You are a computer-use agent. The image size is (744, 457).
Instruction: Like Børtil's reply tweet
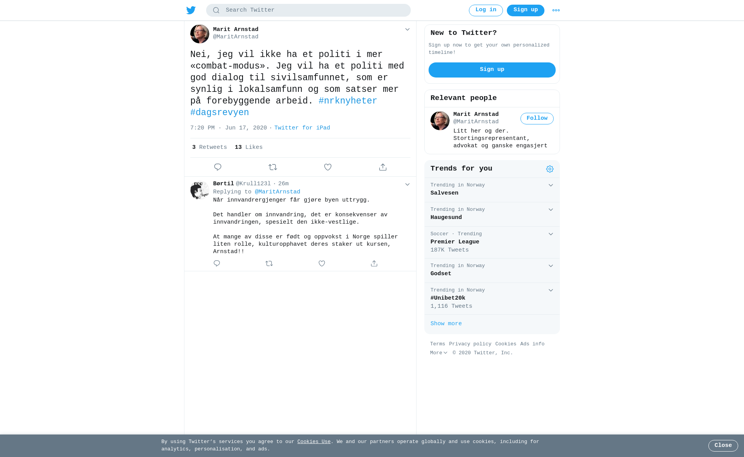(322, 264)
